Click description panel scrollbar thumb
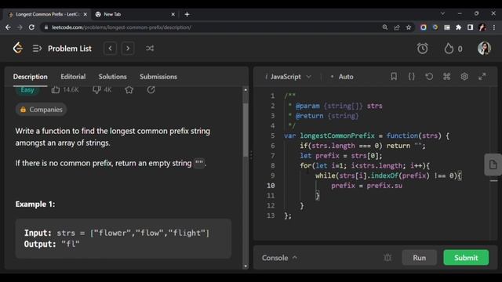The image size is (502, 282). point(246,129)
